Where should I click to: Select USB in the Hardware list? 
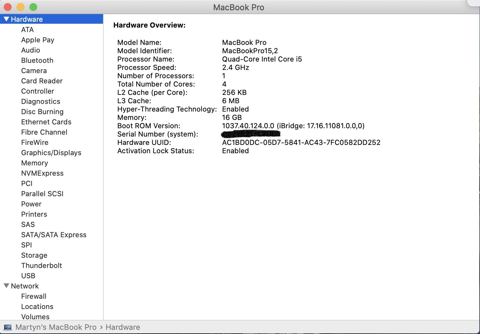(x=28, y=276)
